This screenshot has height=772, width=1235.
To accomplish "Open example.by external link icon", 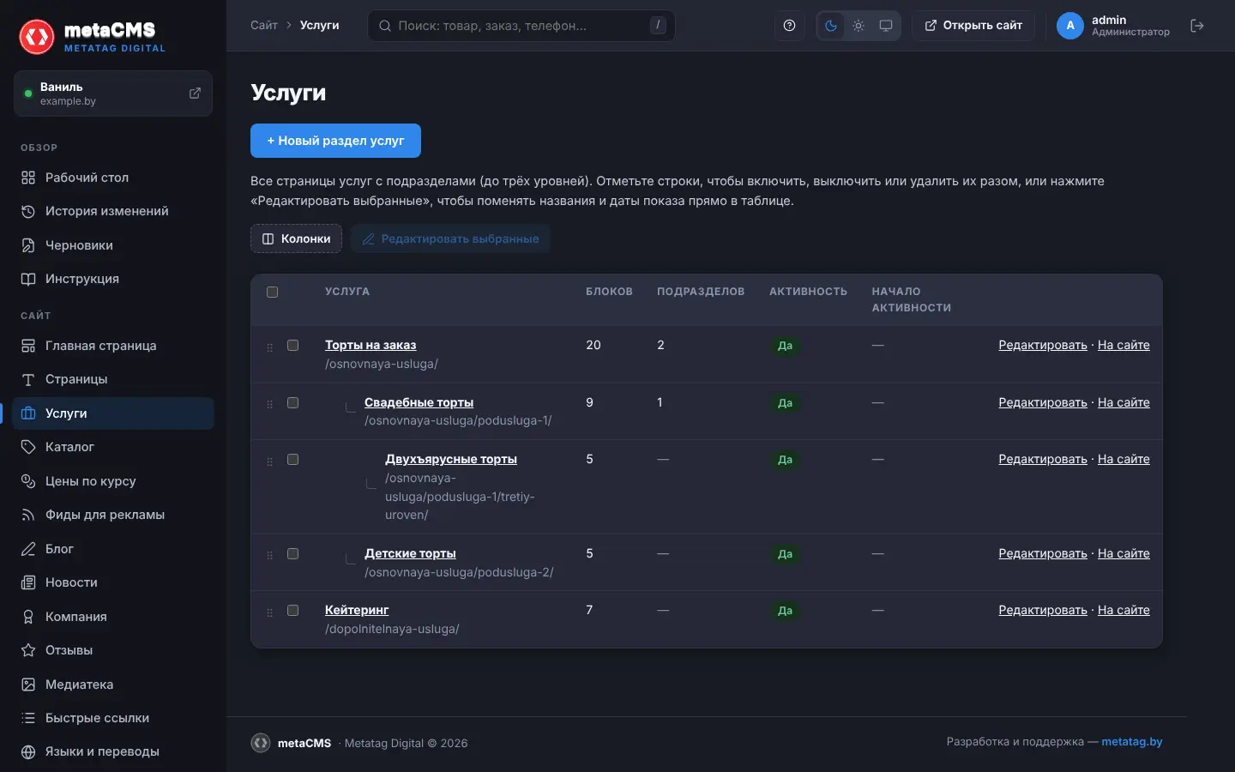I will click(195, 93).
